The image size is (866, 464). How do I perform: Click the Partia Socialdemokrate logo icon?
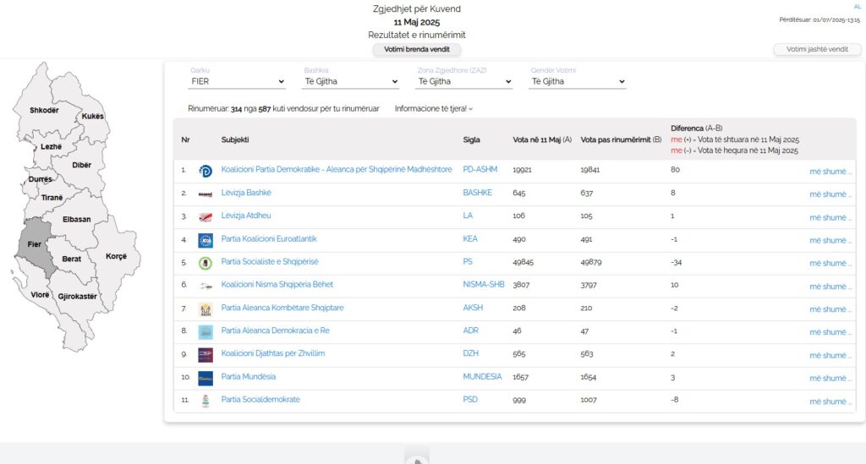[206, 401]
